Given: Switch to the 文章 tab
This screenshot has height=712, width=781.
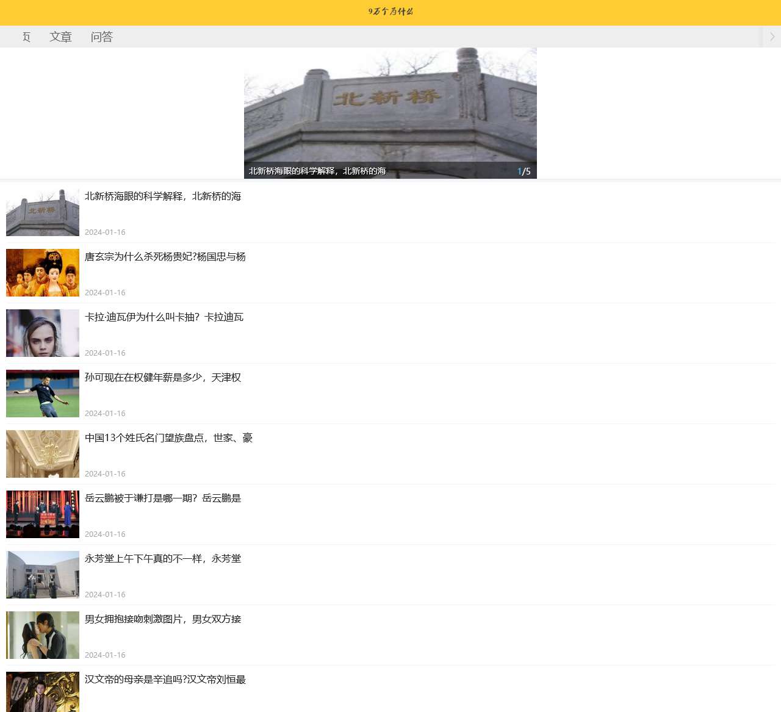Looking at the screenshot, I should [60, 37].
